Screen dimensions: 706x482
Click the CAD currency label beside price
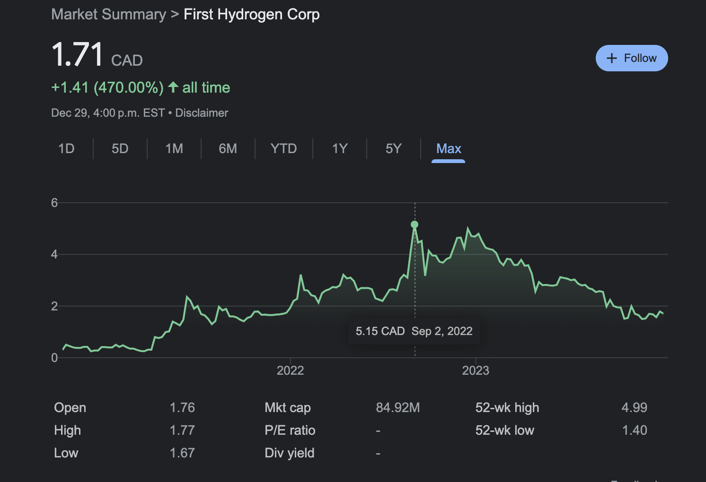[x=127, y=60]
